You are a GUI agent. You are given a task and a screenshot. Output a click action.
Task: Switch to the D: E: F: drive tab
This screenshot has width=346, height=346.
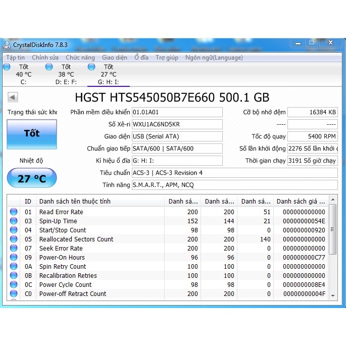click(x=66, y=74)
